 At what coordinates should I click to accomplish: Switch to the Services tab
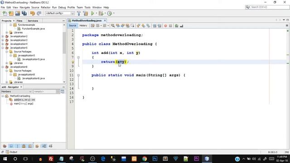(x=33, y=21)
